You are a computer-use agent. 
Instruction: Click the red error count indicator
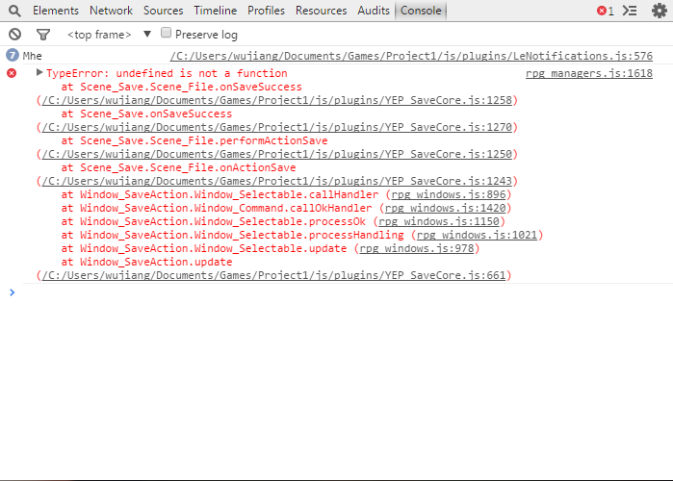click(606, 11)
